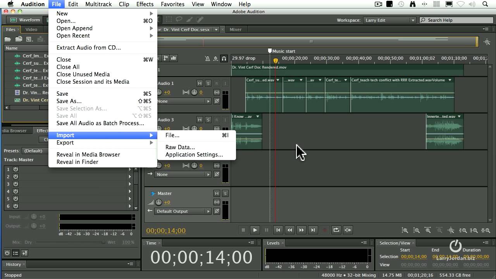Open the effect slot 2 arrow menu
Screen dimensions: 496x279
[130, 177]
